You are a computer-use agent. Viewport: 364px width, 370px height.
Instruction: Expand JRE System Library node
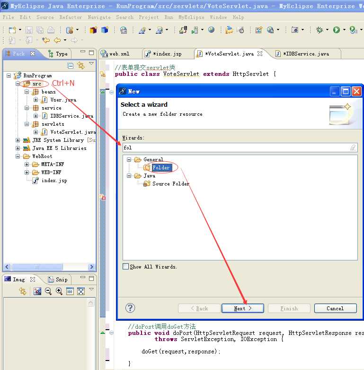tap(18, 140)
